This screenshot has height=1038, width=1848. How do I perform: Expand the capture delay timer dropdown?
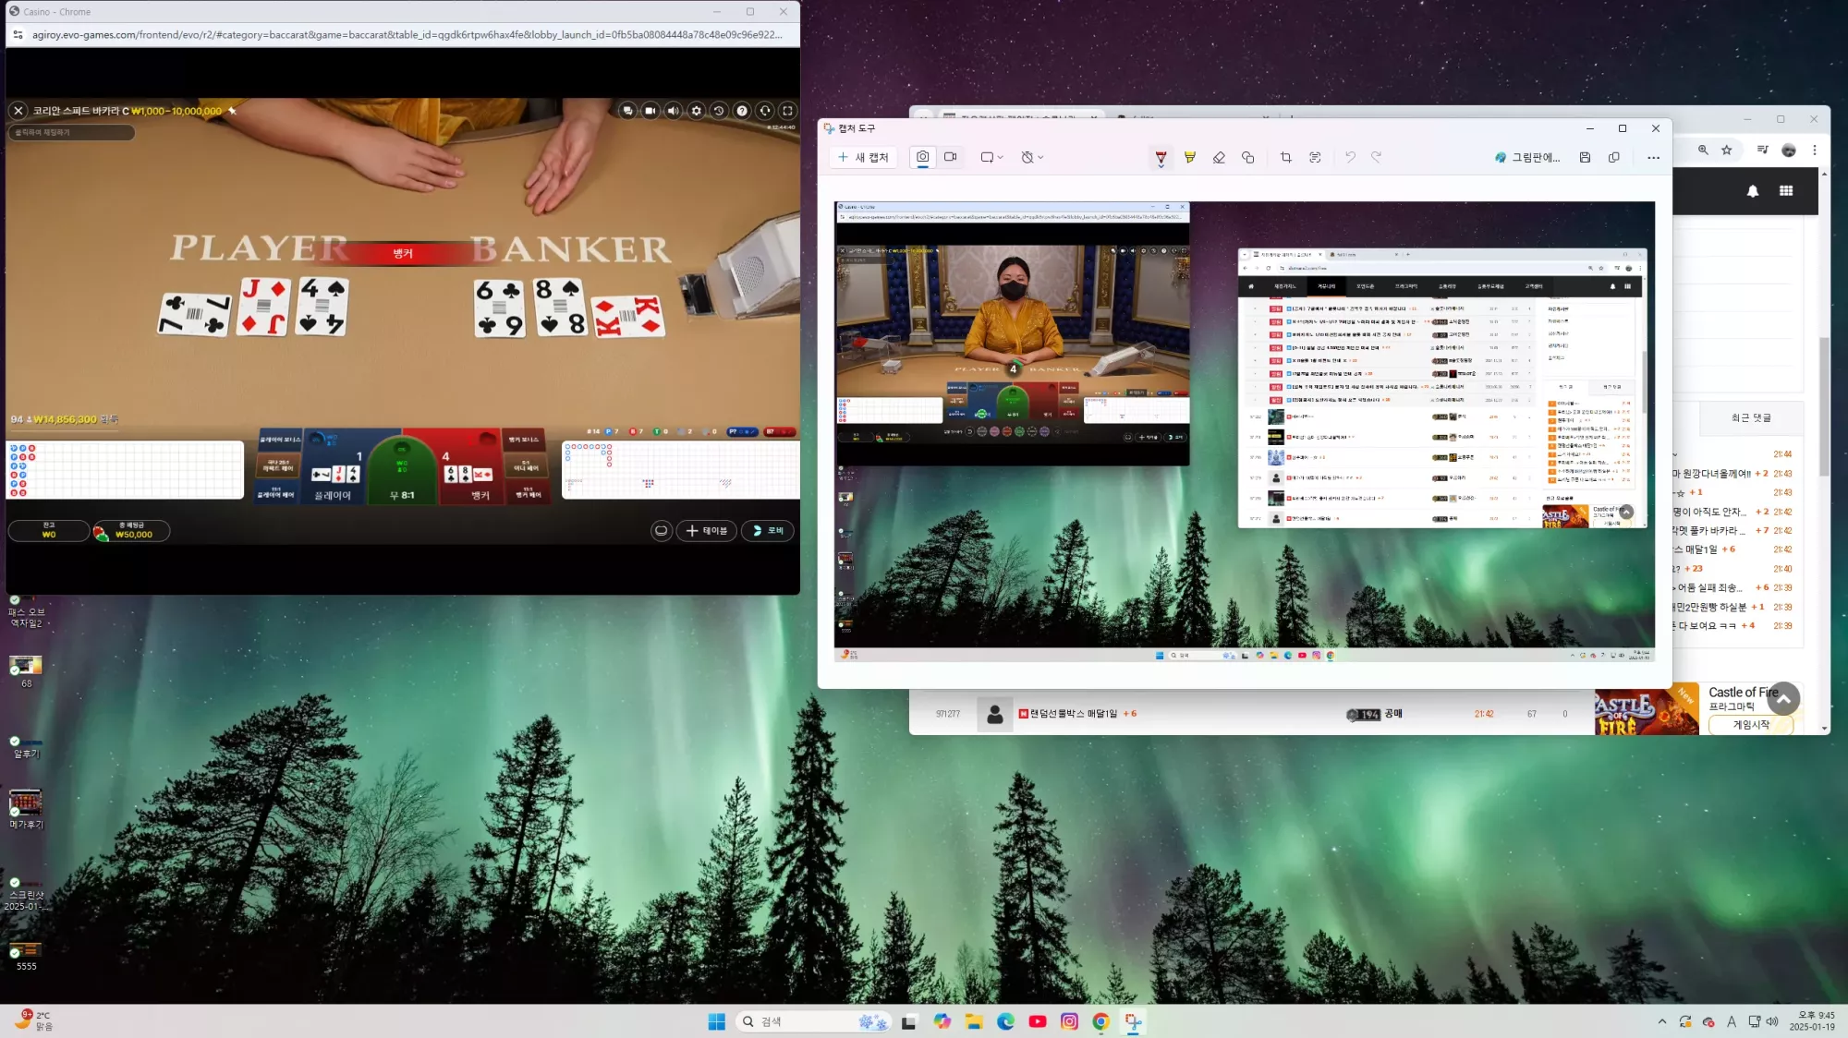[1032, 158]
